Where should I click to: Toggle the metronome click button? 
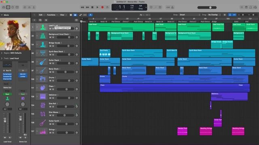point(172,7)
